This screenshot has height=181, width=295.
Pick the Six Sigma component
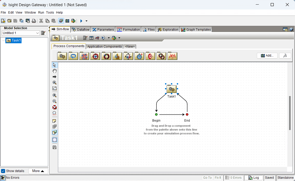pyautogui.click(x=117, y=56)
